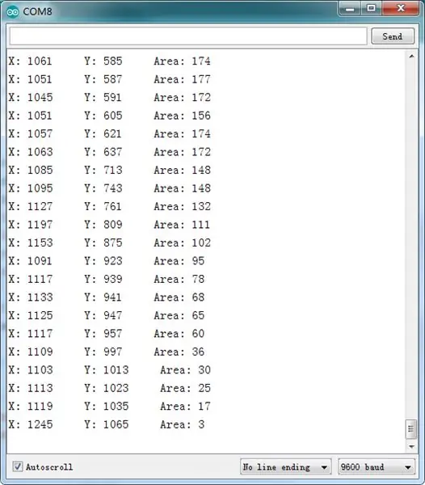This screenshot has width=425, height=485.
Task: Click the Autoscroll label text
Action: pyautogui.click(x=49, y=466)
